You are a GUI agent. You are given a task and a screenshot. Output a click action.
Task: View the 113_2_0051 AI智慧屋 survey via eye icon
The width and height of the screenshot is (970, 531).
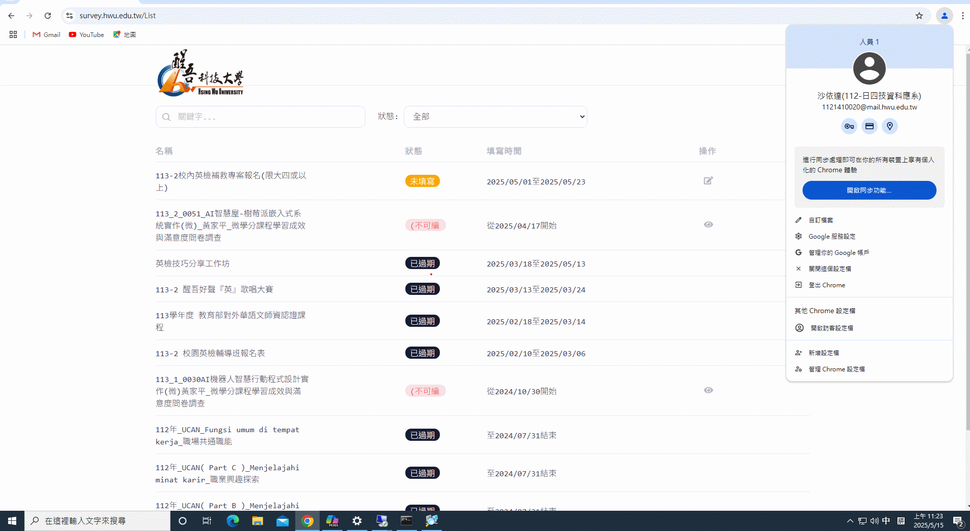click(x=708, y=224)
